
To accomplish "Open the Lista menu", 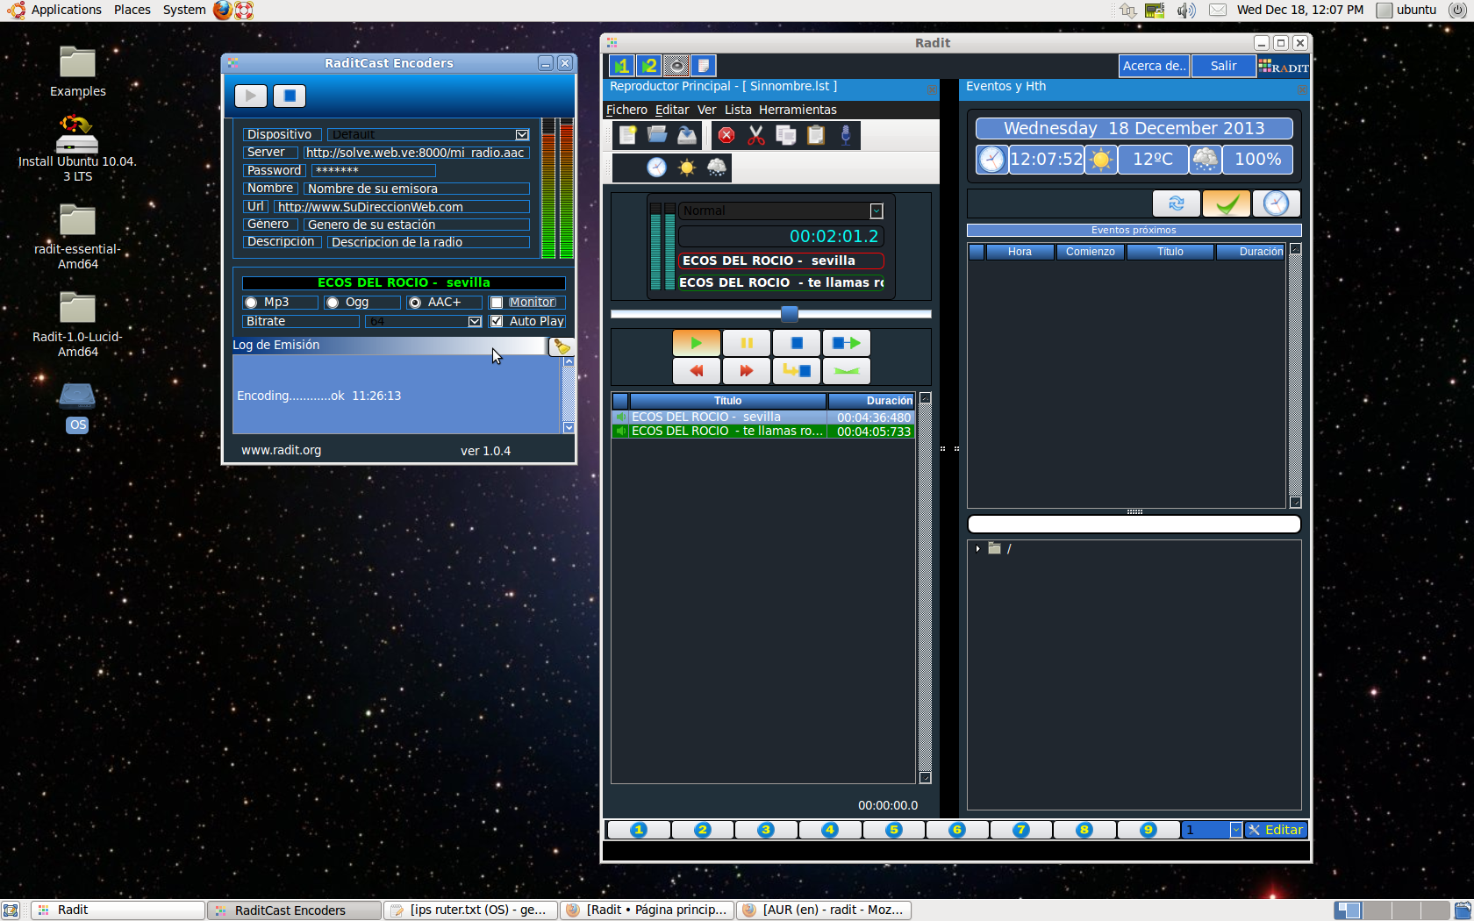I will (738, 110).
